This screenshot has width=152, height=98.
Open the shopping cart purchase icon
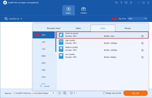tap(116, 3)
